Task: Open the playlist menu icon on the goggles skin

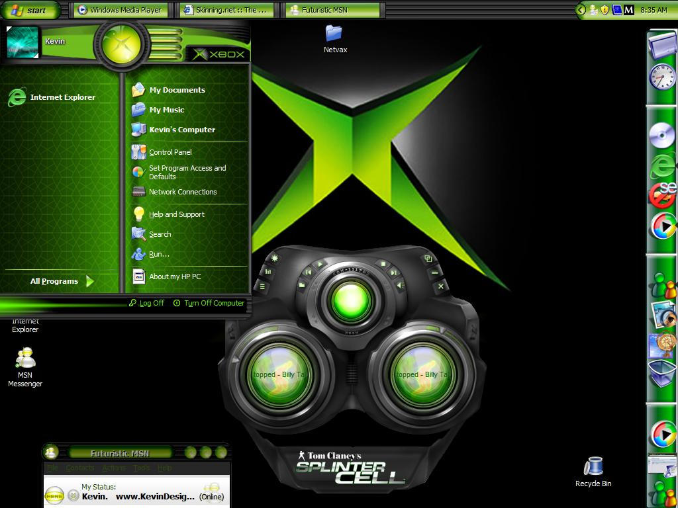Action: coord(262,286)
